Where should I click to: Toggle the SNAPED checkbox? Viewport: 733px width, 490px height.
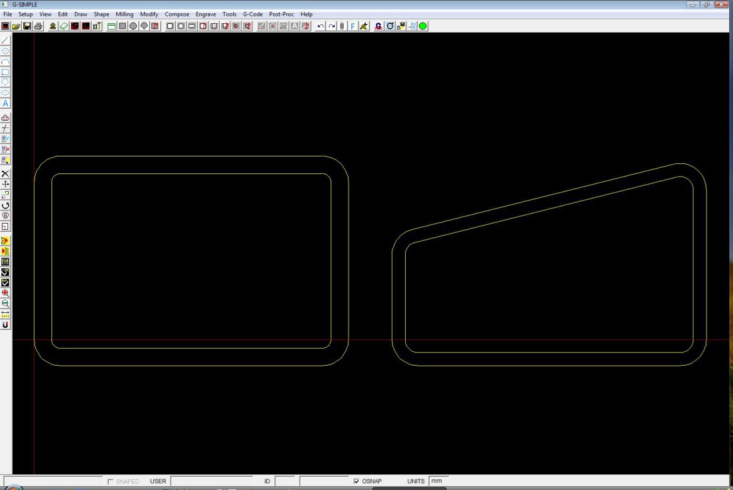tap(111, 482)
